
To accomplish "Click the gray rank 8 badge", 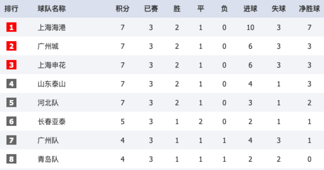I will tap(11, 159).
